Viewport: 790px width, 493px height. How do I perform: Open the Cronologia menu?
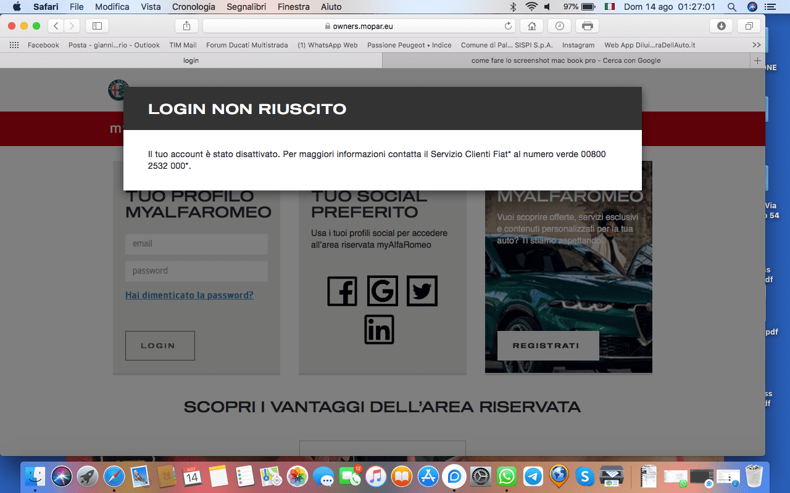(x=194, y=7)
